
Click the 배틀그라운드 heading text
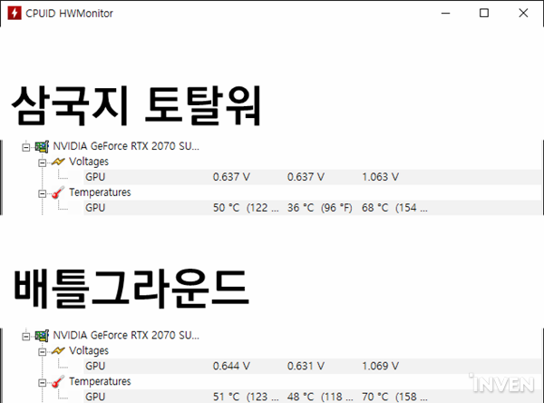[x=131, y=289]
